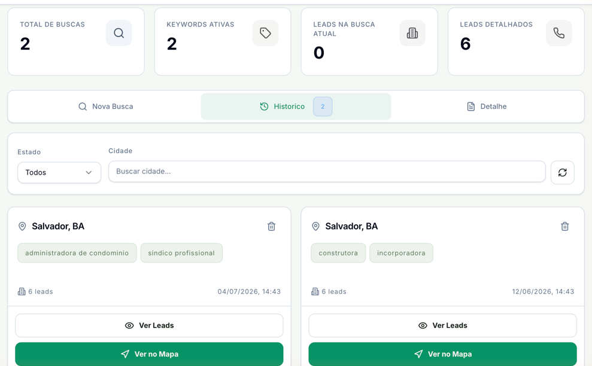Click Ver Leads on the construtora card
The width and height of the screenshot is (592, 366).
[x=442, y=325]
